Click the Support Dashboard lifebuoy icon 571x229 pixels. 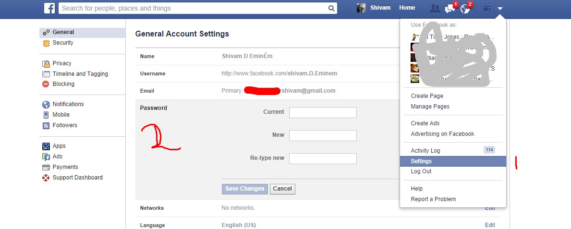[46, 178]
